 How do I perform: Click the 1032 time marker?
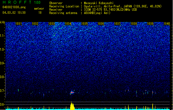click(35, 24)
